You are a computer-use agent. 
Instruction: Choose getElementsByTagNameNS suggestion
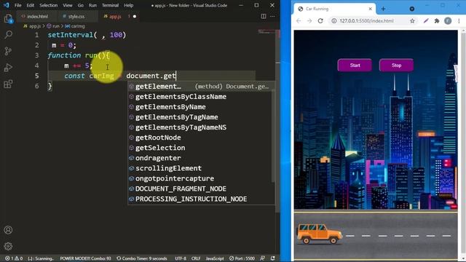201,127
